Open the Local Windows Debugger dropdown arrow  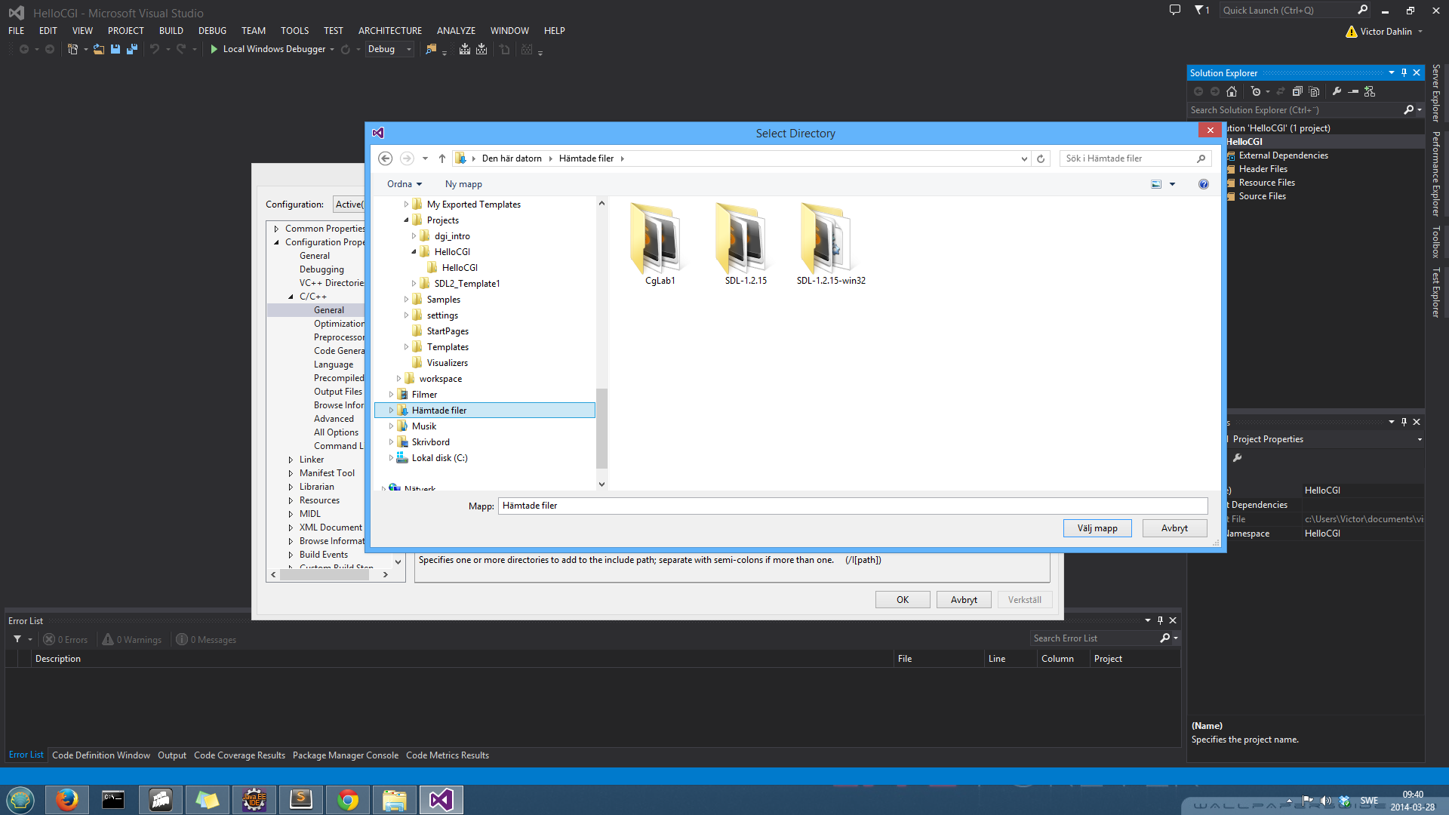coord(332,50)
